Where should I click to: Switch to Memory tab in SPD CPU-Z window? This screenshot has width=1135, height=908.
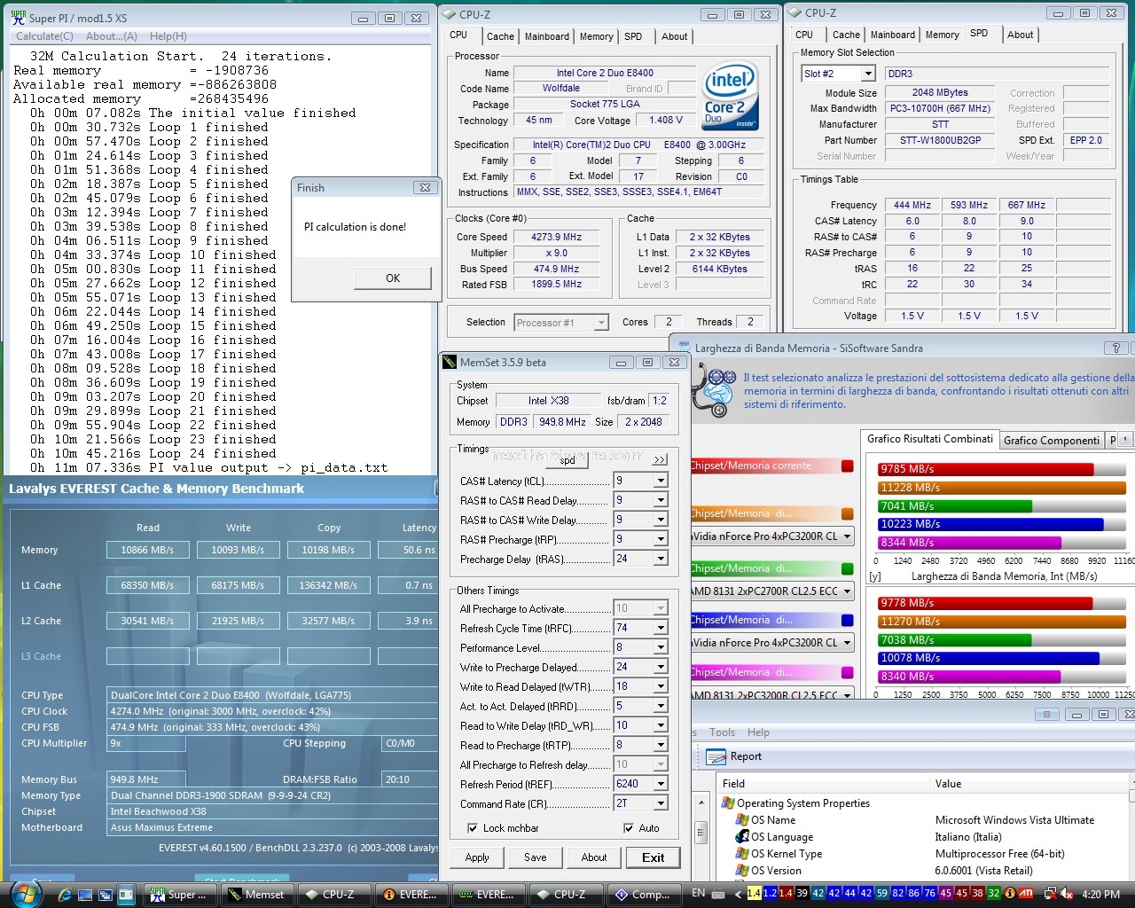point(942,35)
